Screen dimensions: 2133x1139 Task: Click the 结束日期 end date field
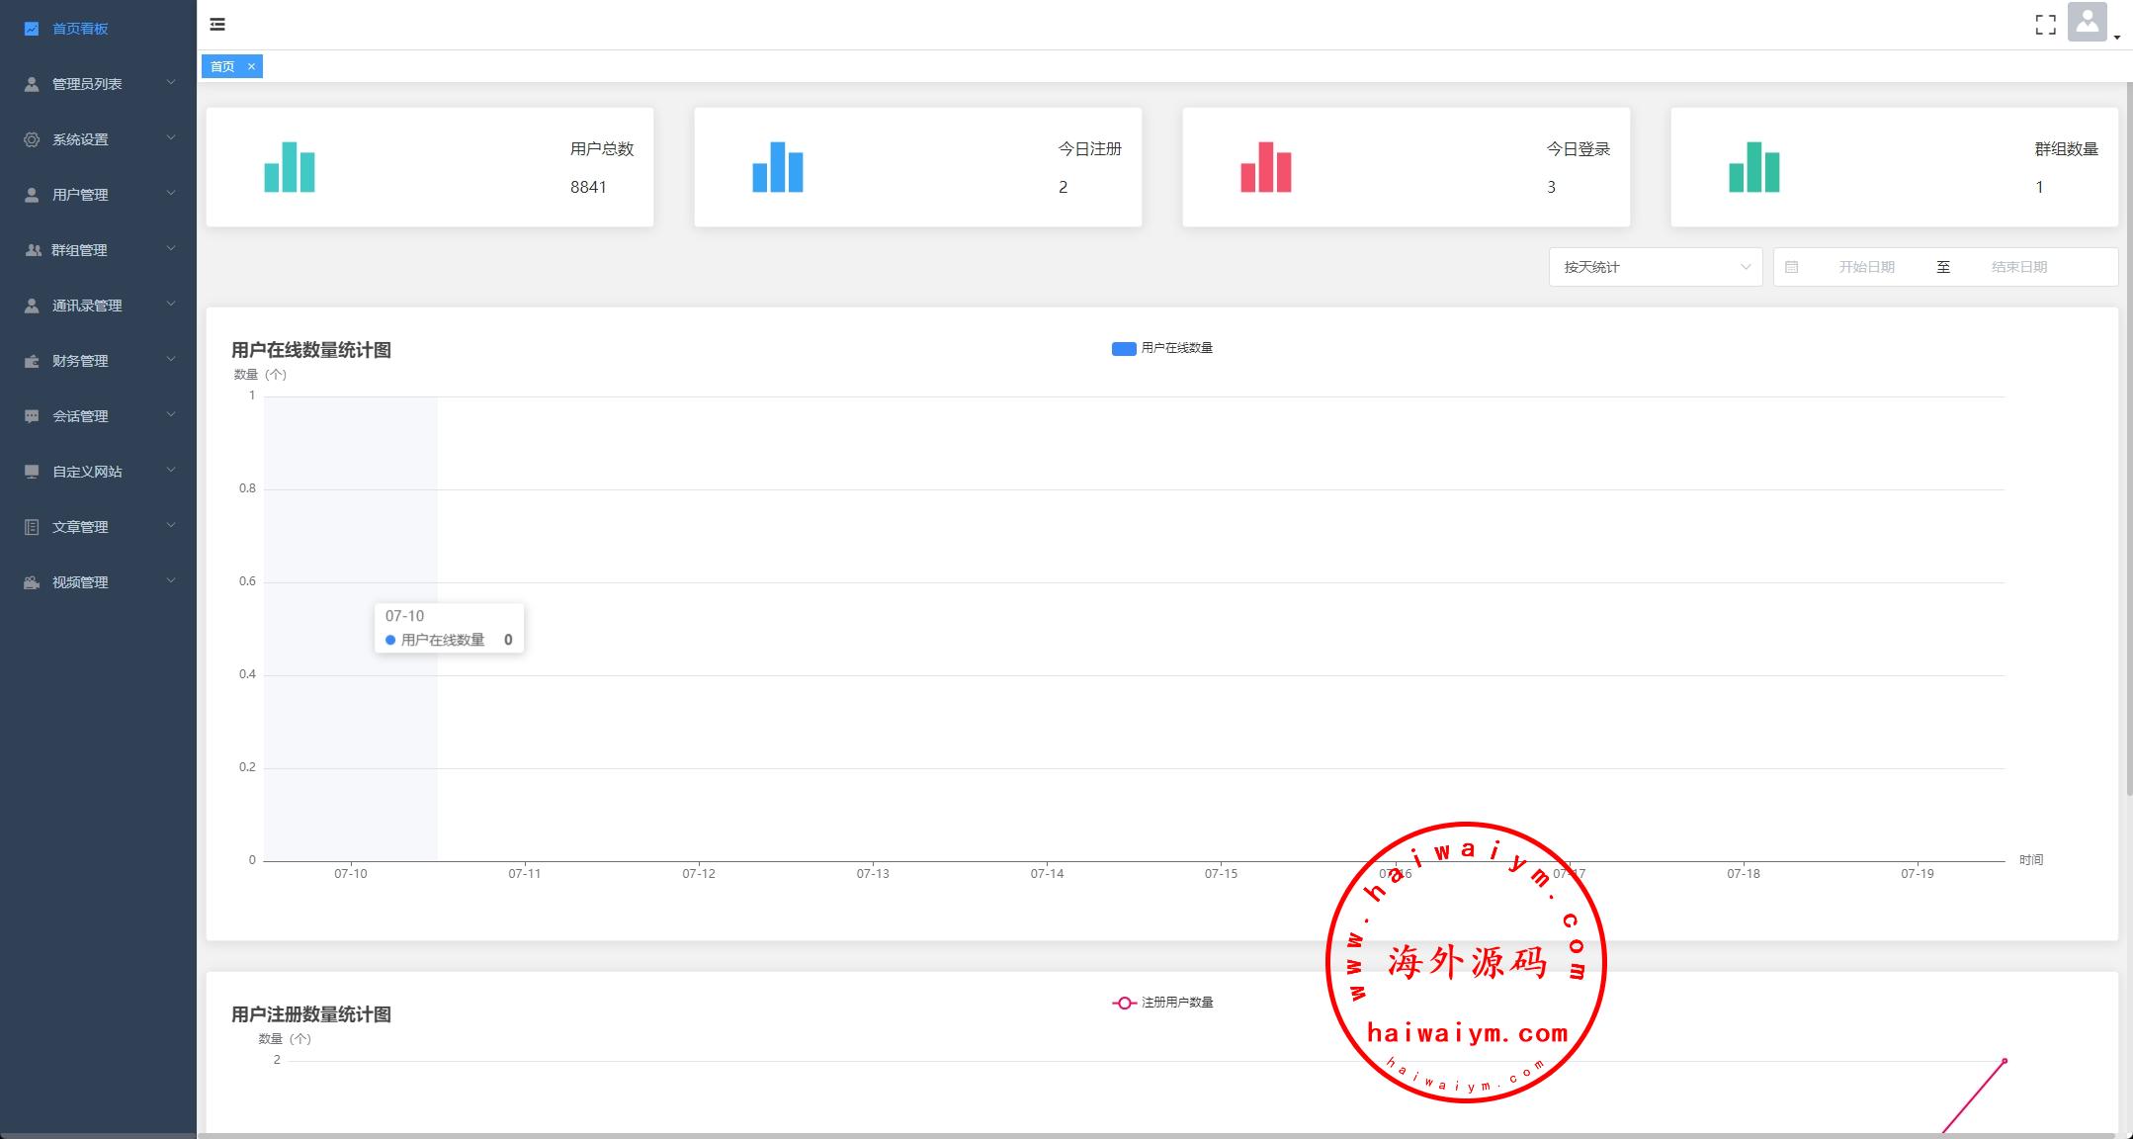pos(2018,267)
